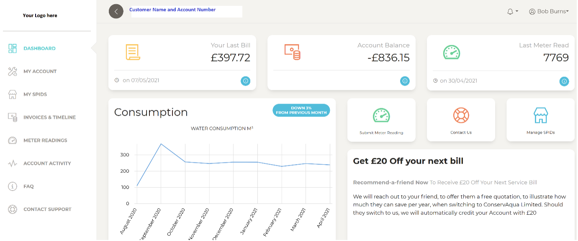
Task: Click the Down 3% From Previous Month badge
Action: tap(301, 110)
